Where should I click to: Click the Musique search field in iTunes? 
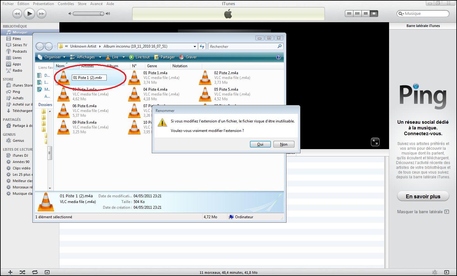pyautogui.click(x=423, y=14)
